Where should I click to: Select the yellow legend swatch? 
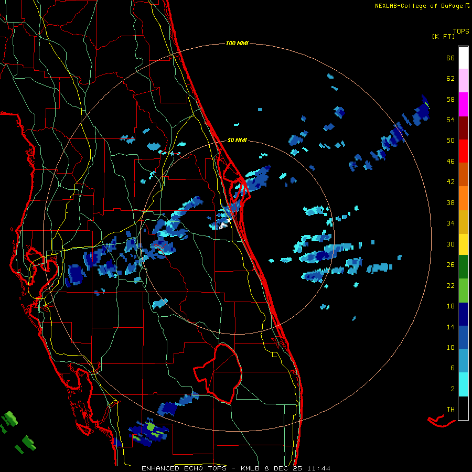(x=463, y=244)
